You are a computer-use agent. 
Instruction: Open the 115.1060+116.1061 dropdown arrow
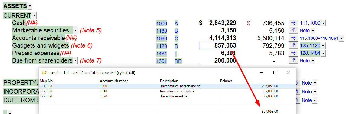coord(341,38)
